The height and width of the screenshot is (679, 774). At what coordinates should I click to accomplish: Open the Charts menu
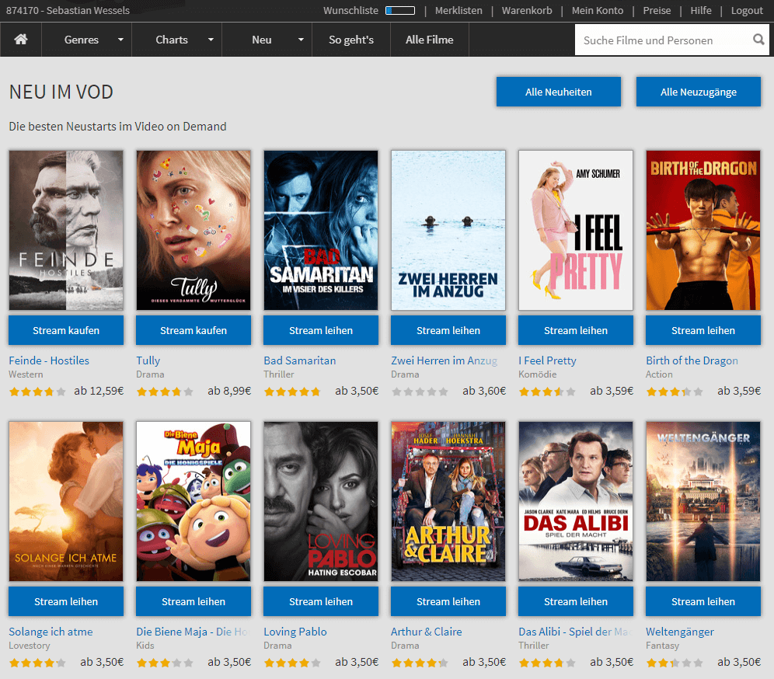point(171,40)
